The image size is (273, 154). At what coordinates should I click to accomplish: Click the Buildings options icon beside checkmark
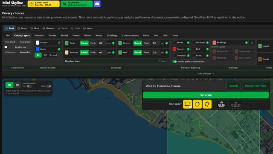(x=252, y=43)
